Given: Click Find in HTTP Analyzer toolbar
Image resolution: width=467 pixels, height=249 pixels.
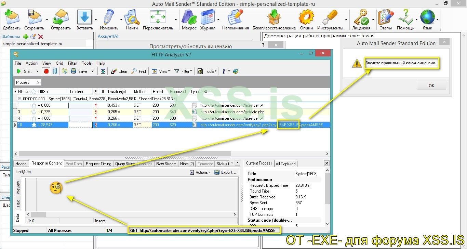Looking at the screenshot, I should 139,71.
